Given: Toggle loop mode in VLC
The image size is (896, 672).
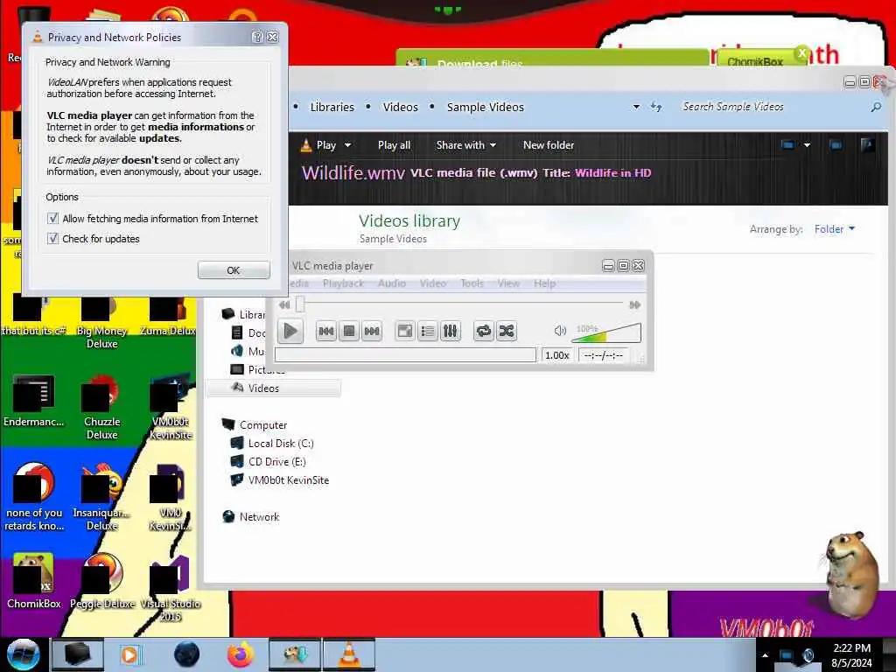Looking at the screenshot, I should [483, 331].
